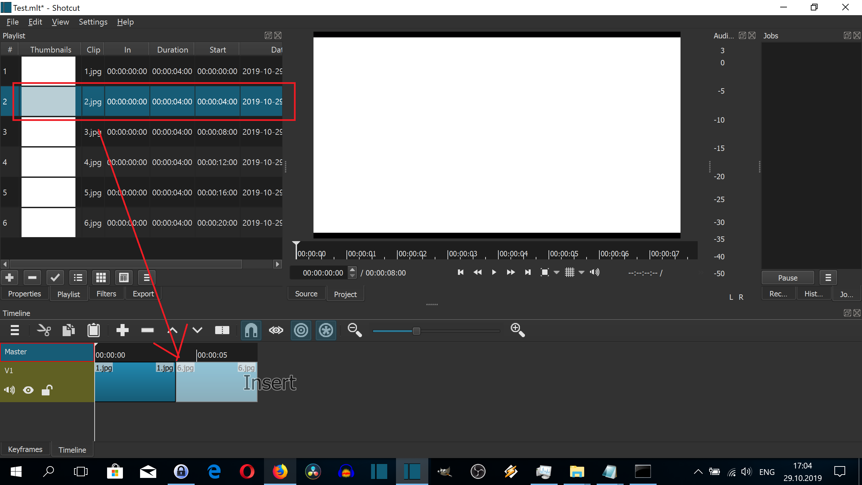Click the Cut scissors icon in timeline

[x=44, y=330]
